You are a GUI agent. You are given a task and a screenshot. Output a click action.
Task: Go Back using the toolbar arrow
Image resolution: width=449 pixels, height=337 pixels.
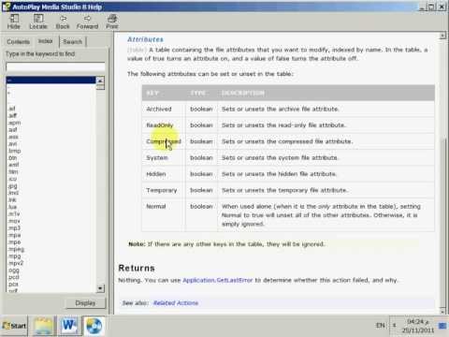point(63,22)
